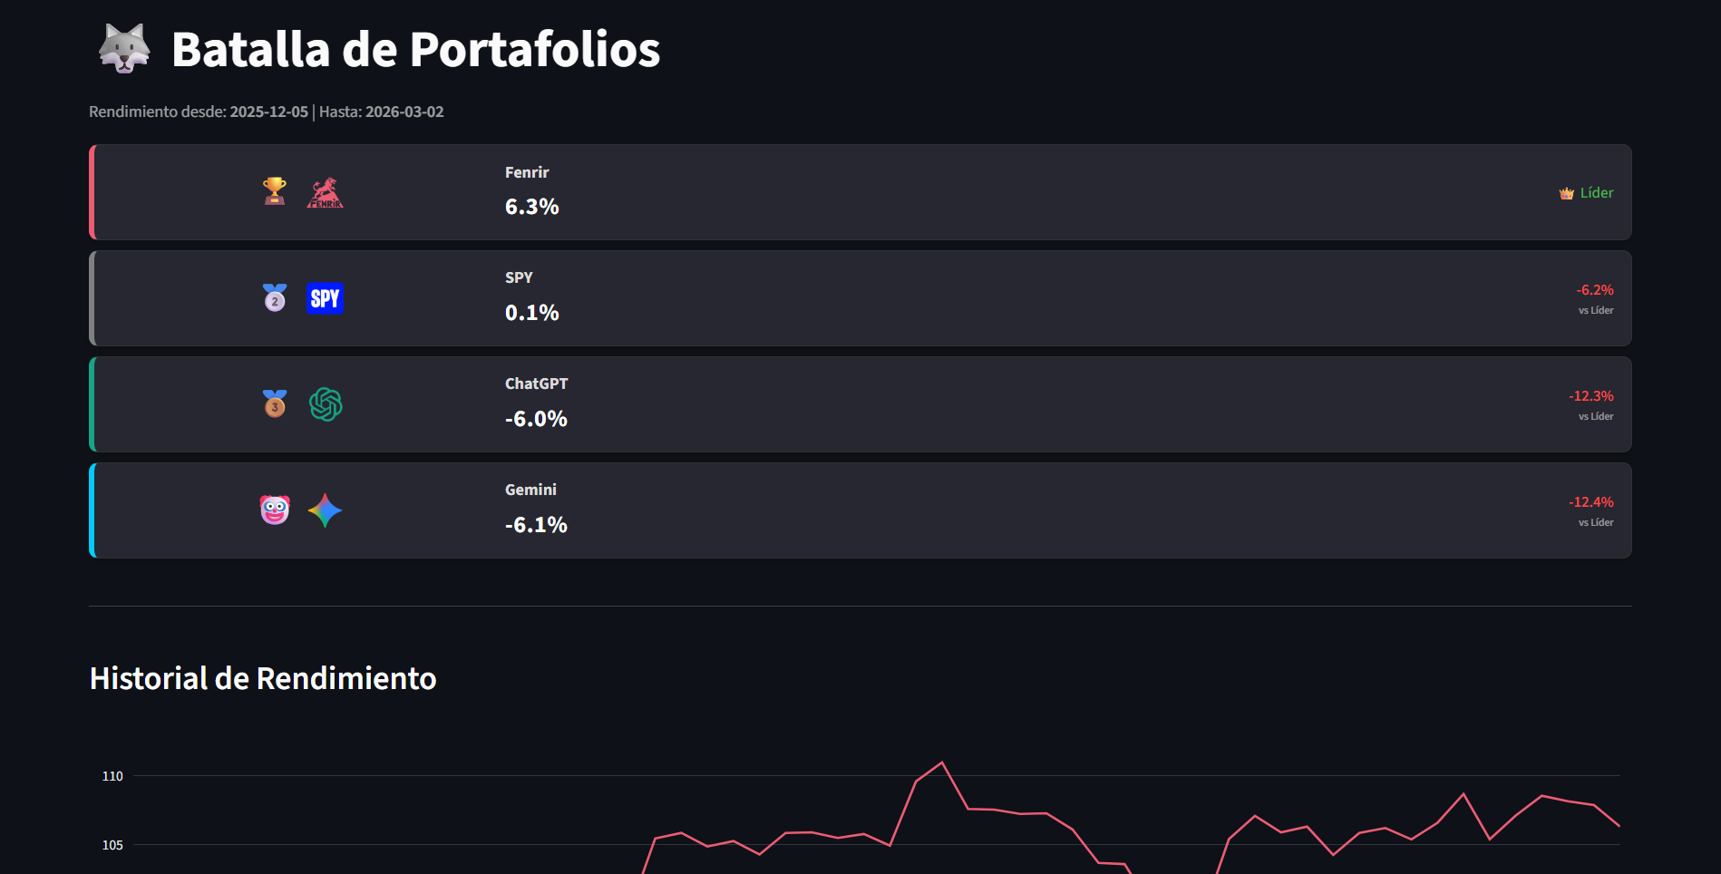The image size is (1721, 874).
Task: Click the SPY 0.1% return value
Action: [531, 313]
